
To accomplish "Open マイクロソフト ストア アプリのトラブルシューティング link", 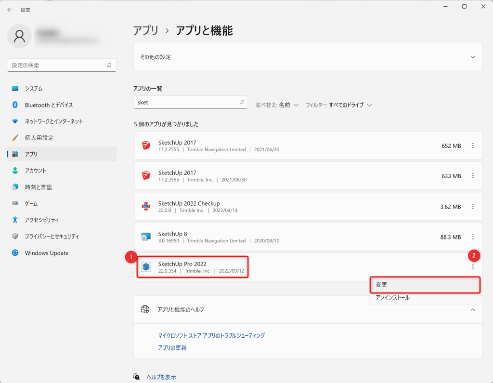I will tap(211, 335).
